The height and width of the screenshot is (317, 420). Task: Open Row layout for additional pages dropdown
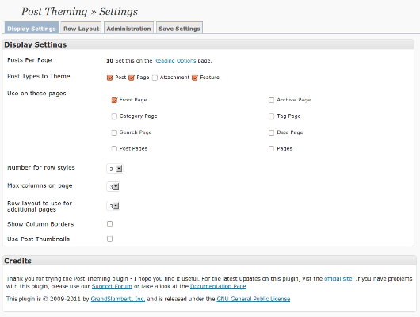(113, 206)
